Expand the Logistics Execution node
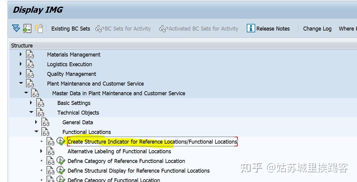This screenshot has width=357, height=182. point(21,64)
